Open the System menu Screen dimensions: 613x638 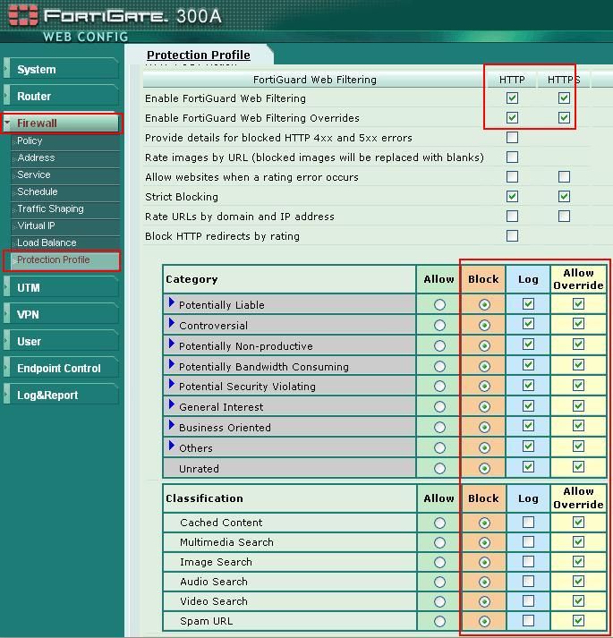click(62, 69)
